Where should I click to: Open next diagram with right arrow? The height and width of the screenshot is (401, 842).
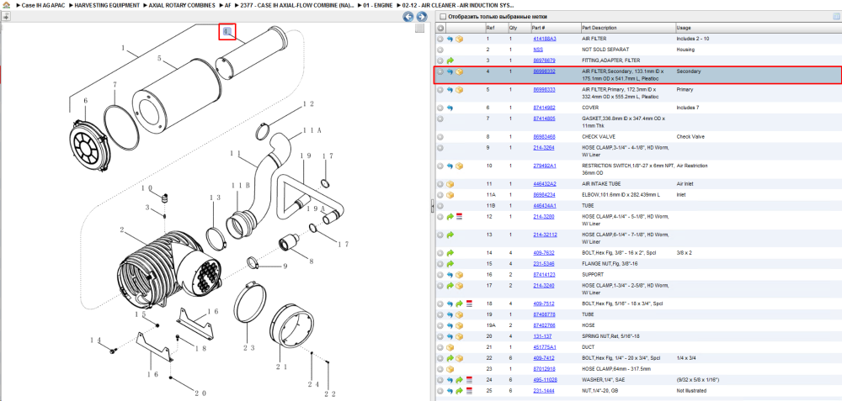point(422,17)
